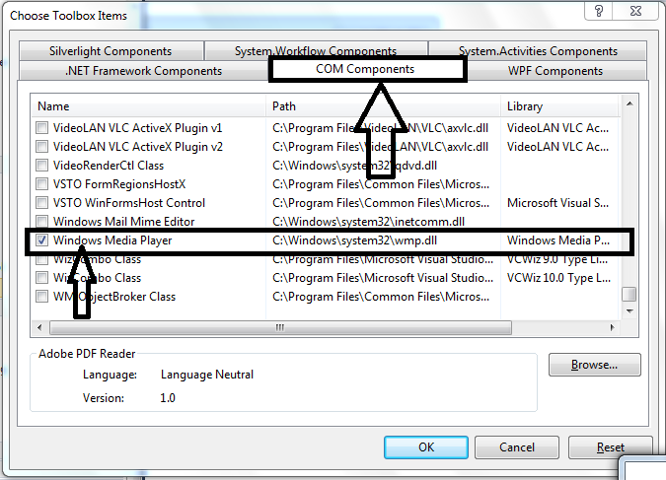Screen dimensions: 666x480
Task: Click the vertical scrollbar thumb
Action: pyautogui.click(x=629, y=294)
